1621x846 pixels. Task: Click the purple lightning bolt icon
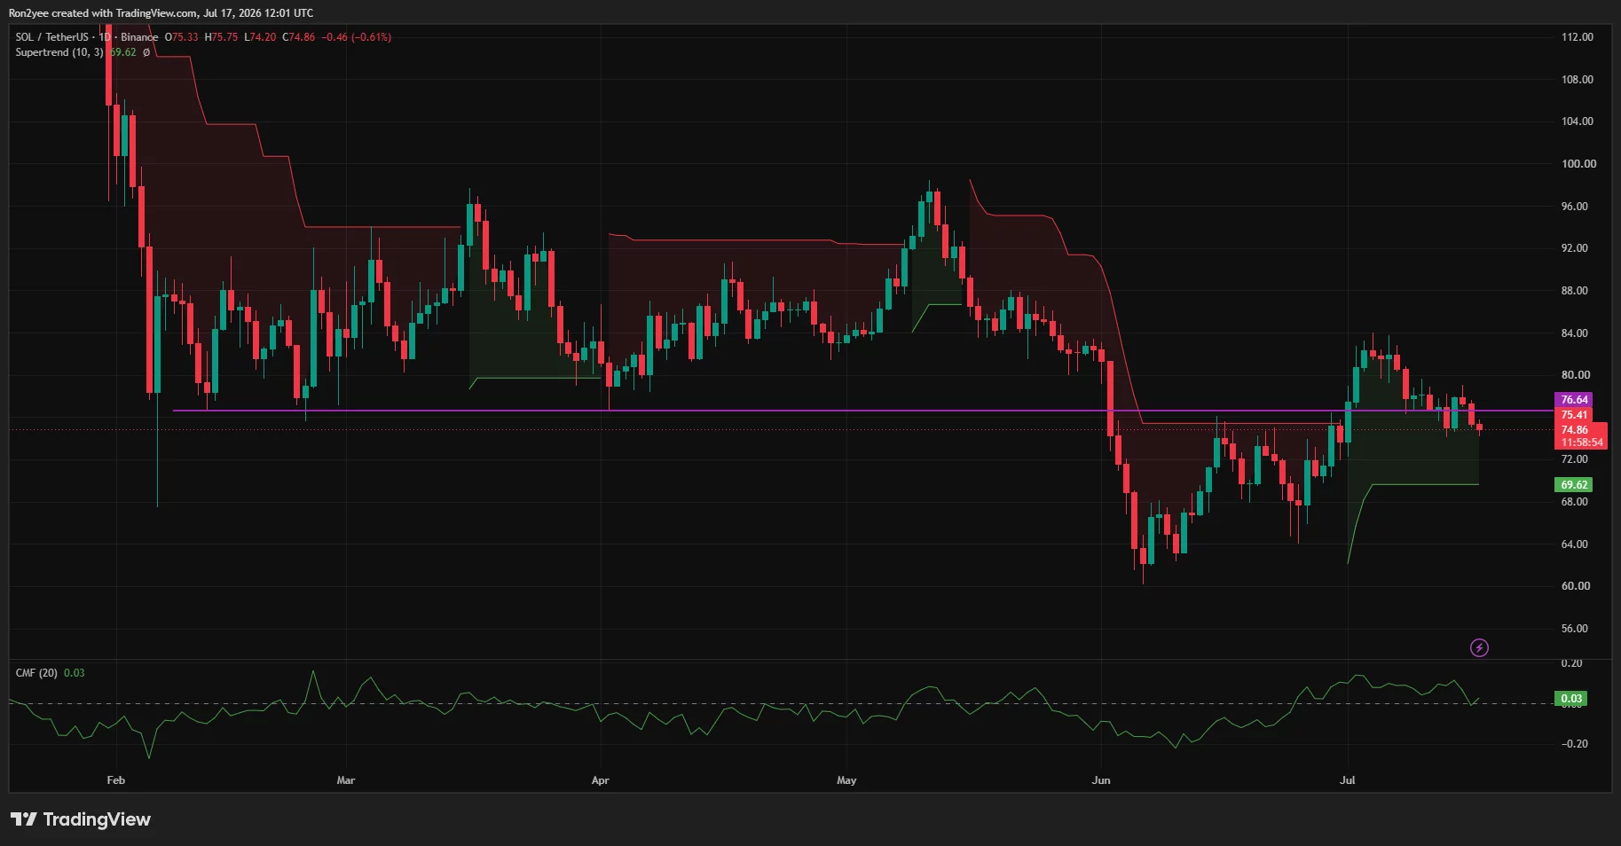(1479, 648)
